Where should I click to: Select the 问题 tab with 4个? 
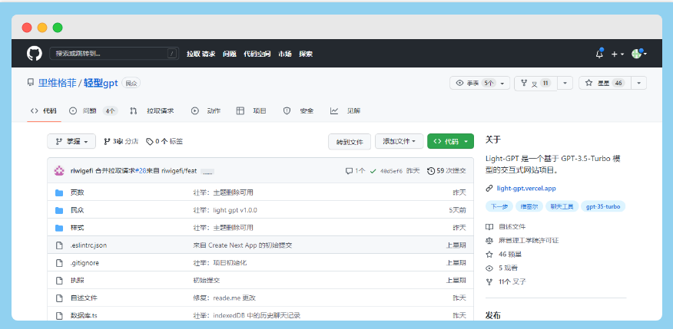[93, 111]
